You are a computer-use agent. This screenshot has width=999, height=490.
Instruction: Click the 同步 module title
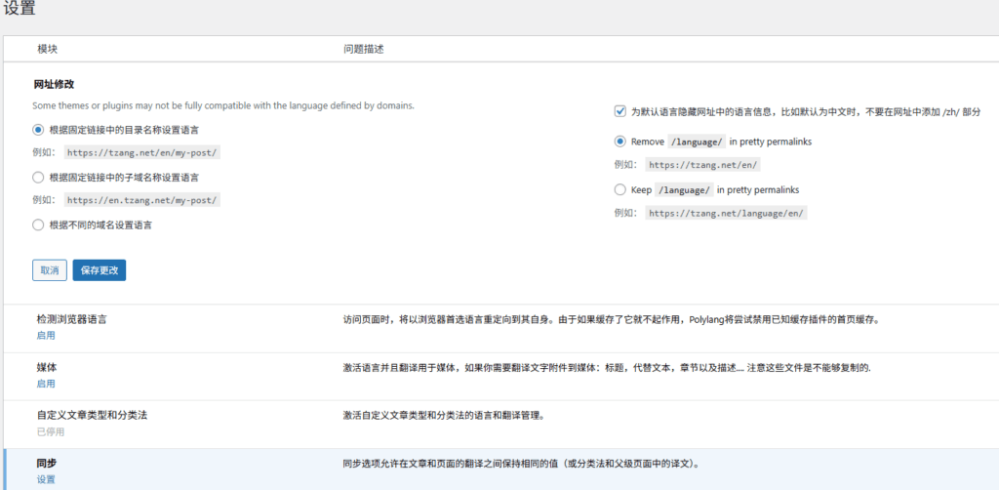coord(48,464)
